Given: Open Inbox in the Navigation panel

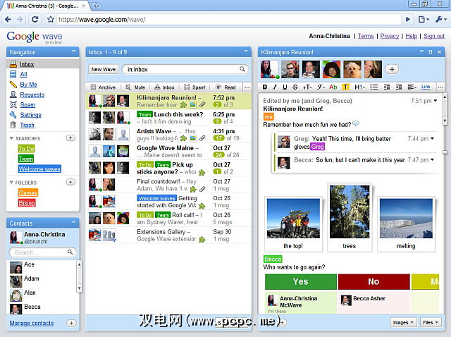Looking at the screenshot, I should click(x=27, y=64).
